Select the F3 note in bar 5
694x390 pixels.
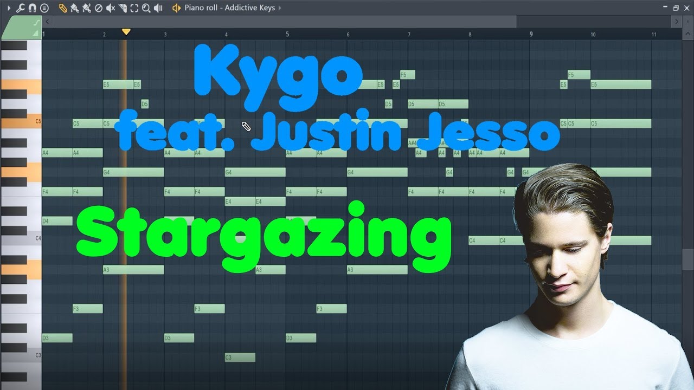331,309
